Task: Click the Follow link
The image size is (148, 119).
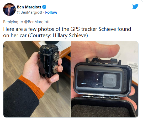Action: tap(51, 12)
